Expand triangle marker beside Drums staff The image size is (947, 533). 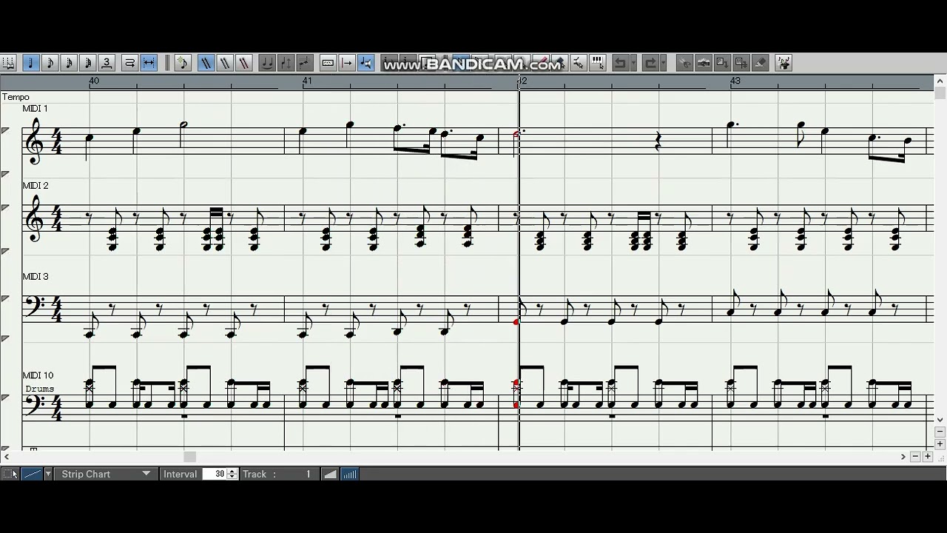[x=6, y=398]
